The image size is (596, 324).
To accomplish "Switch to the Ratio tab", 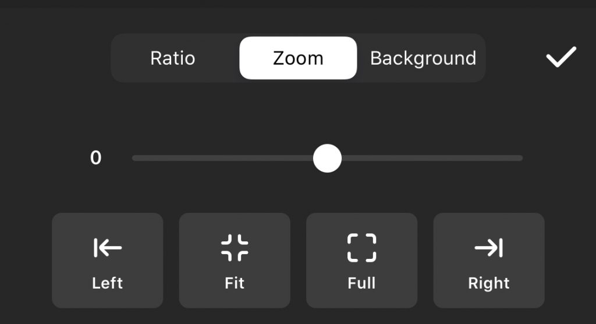I will coord(173,58).
